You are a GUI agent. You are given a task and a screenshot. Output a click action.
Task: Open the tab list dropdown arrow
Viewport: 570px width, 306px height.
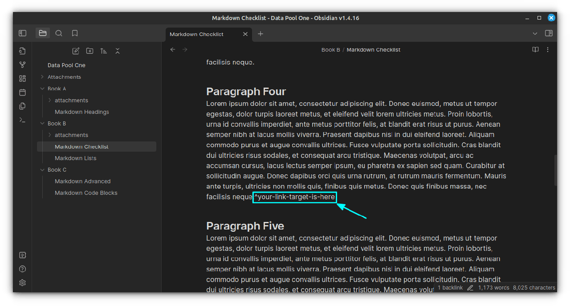pyautogui.click(x=535, y=33)
